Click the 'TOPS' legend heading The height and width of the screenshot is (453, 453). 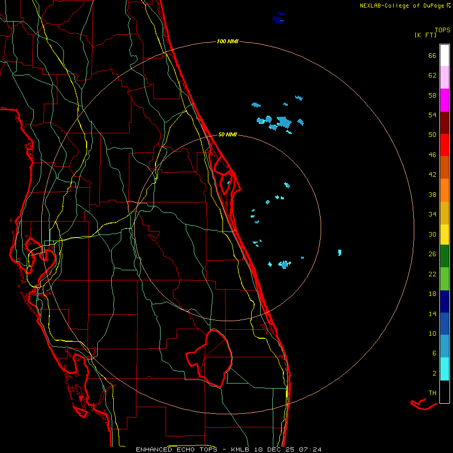click(x=442, y=30)
